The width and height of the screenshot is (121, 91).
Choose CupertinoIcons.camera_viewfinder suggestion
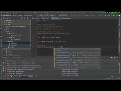pyautogui.click(x=77, y=66)
